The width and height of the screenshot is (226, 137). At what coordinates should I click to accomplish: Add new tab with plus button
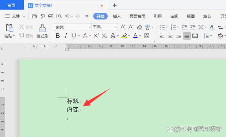click(114, 5)
